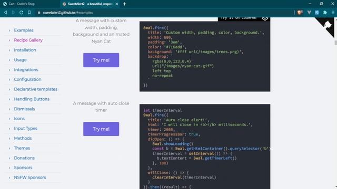
Task: Reload the SweetAlert2 page
Action: point(21,13)
